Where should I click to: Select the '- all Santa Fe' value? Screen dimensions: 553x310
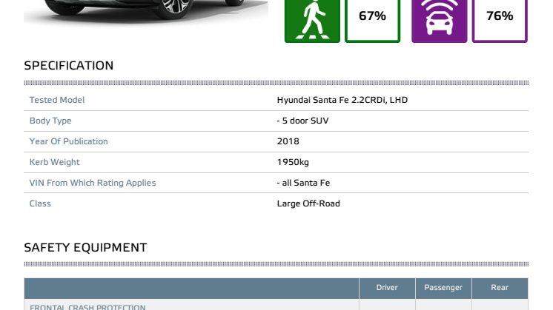303,183
